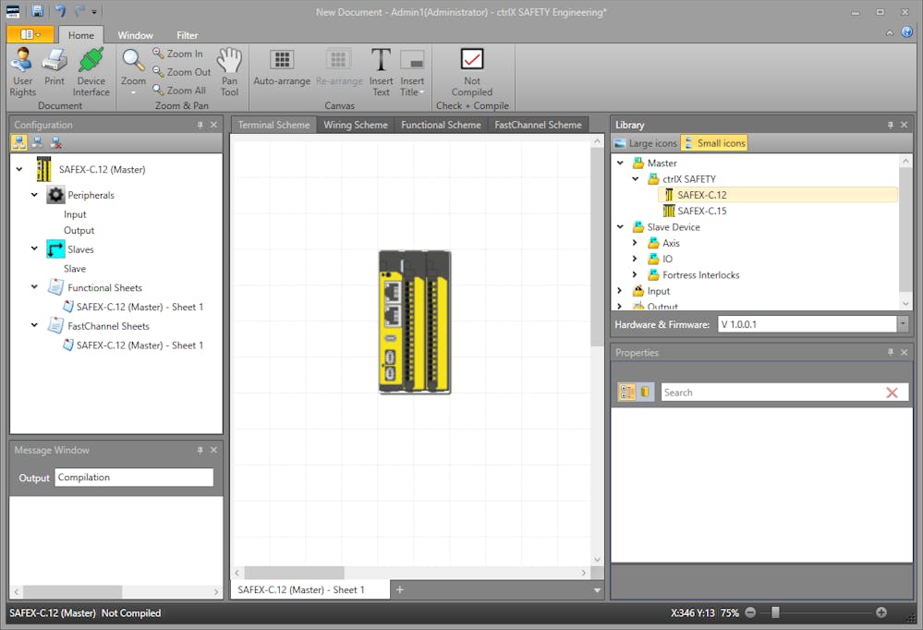Switch Library to Small icons view
The width and height of the screenshot is (923, 630).
coord(714,143)
